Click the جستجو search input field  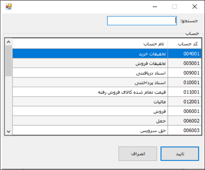coord(142,21)
